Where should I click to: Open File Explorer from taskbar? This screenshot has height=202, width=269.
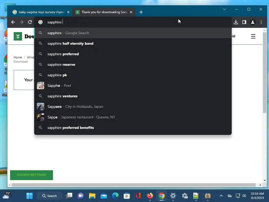(92, 196)
